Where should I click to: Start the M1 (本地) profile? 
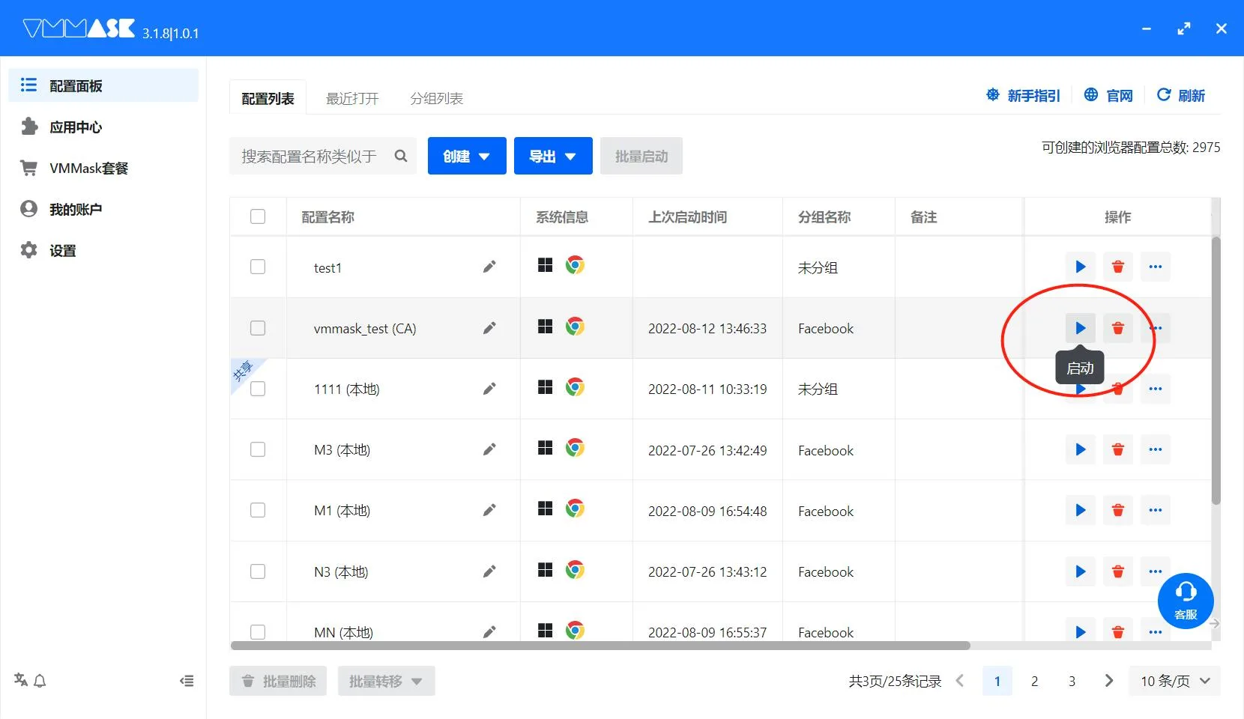(x=1080, y=510)
